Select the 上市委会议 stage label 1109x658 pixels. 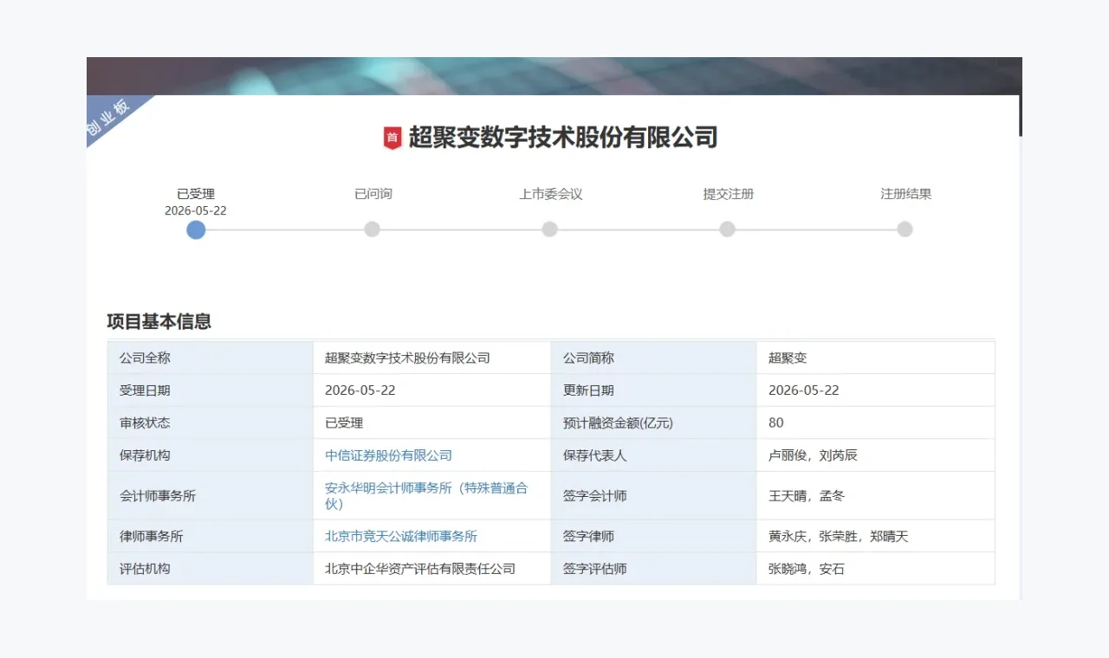(x=551, y=194)
